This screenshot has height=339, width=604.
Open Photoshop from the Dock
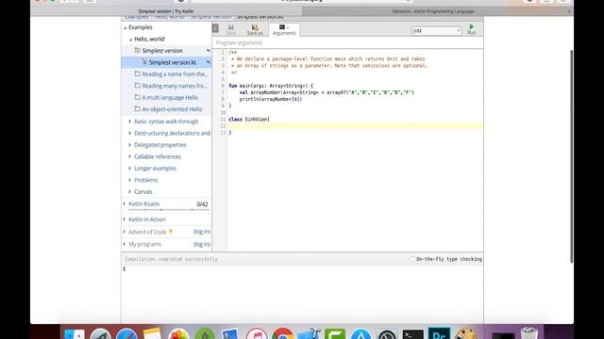coord(439,333)
